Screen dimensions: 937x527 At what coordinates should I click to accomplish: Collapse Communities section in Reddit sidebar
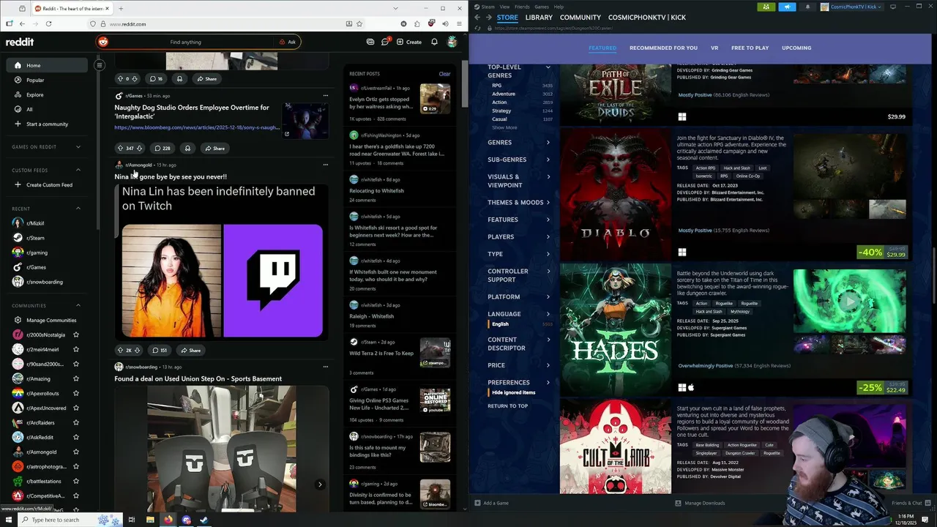pyautogui.click(x=78, y=305)
